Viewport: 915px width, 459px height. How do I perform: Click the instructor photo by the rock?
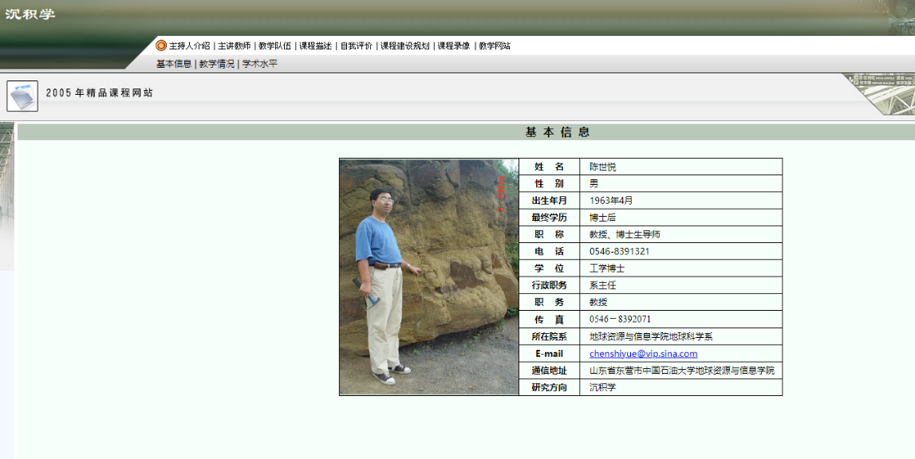[x=429, y=277]
